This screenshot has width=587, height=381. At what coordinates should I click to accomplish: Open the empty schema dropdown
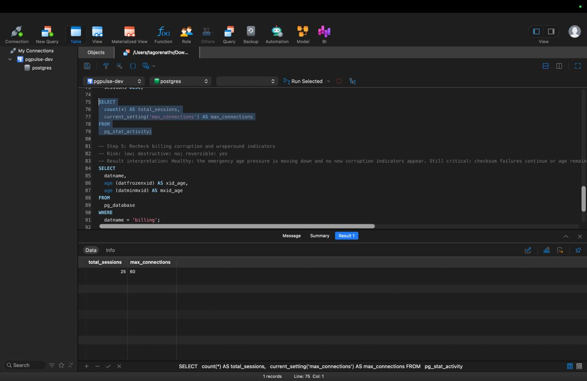pos(247,81)
